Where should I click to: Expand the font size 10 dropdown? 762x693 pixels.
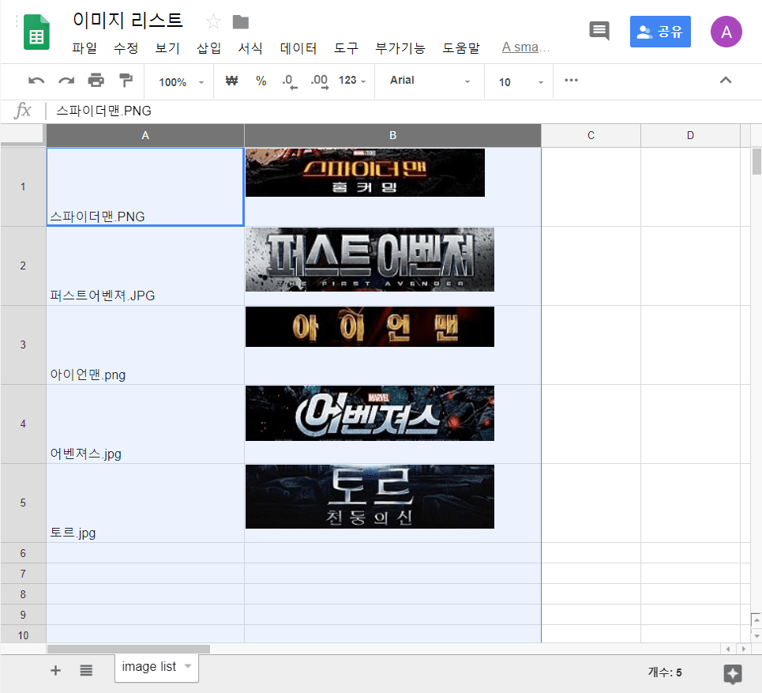point(521,82)
